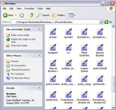This screenshot has width=116, height=110.
Task: Open the File menu
Action: [x=4, y=9]
